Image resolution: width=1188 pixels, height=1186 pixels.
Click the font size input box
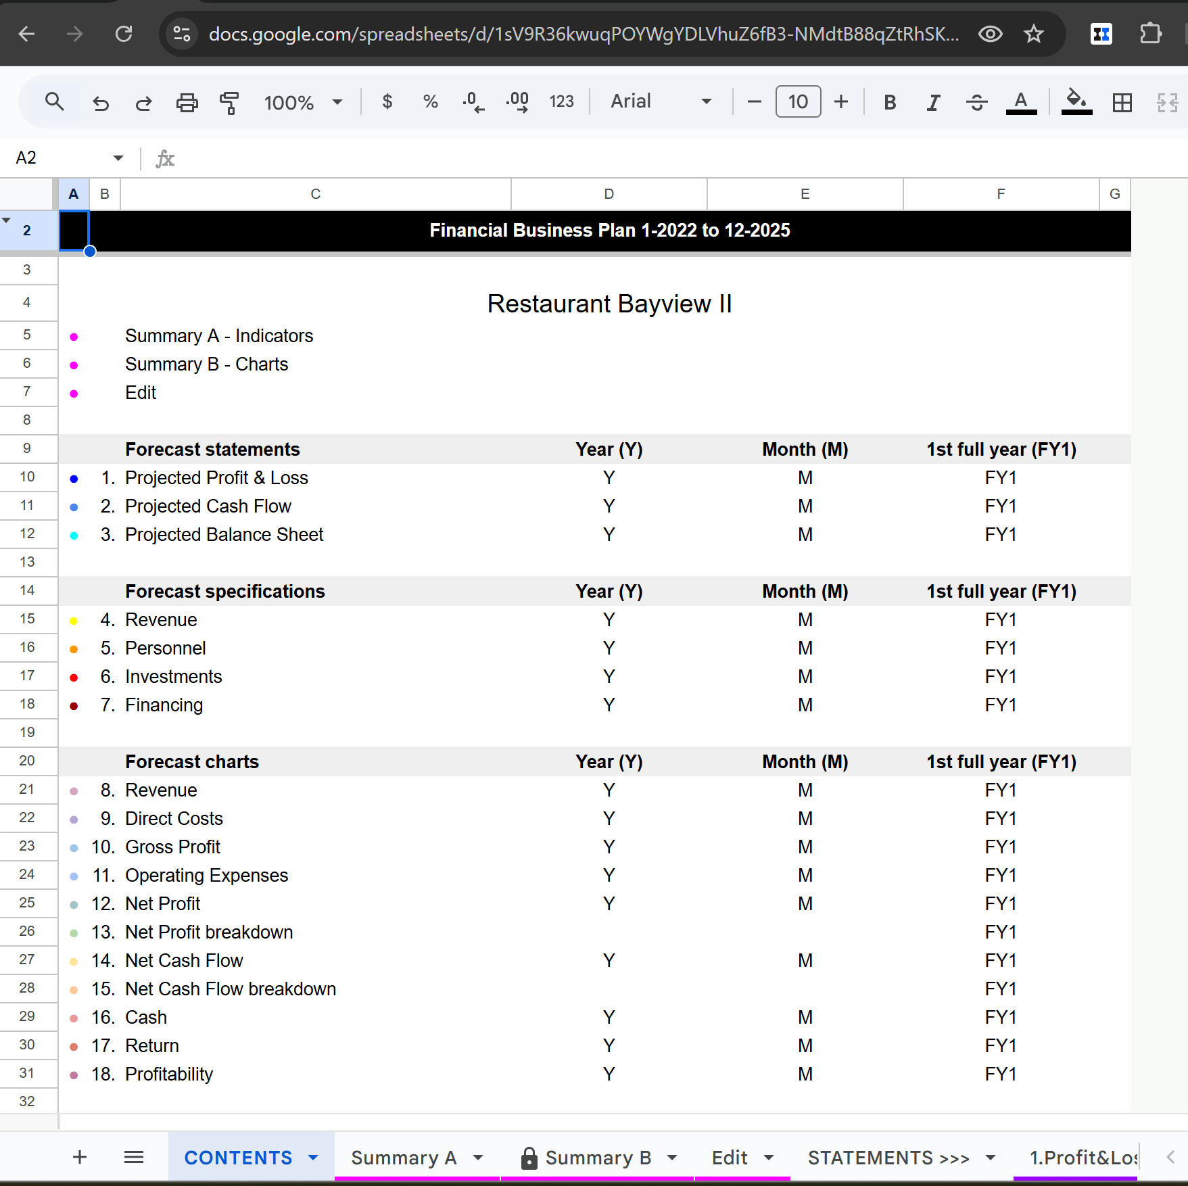tap(798, 101)
